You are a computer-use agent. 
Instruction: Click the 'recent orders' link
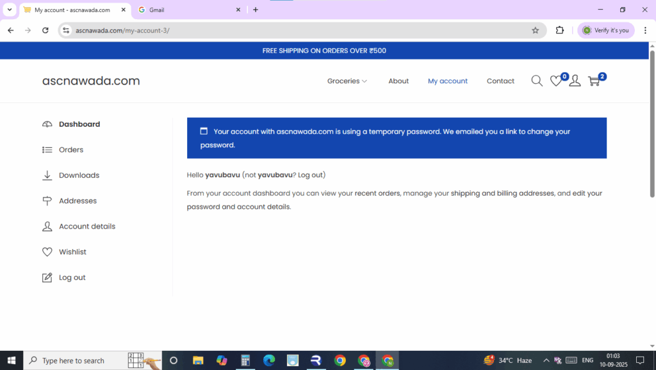coord(377,193)
